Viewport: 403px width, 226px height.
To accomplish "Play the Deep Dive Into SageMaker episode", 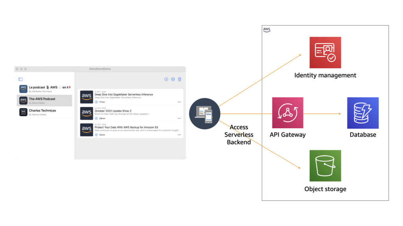I will pos(96,102).
